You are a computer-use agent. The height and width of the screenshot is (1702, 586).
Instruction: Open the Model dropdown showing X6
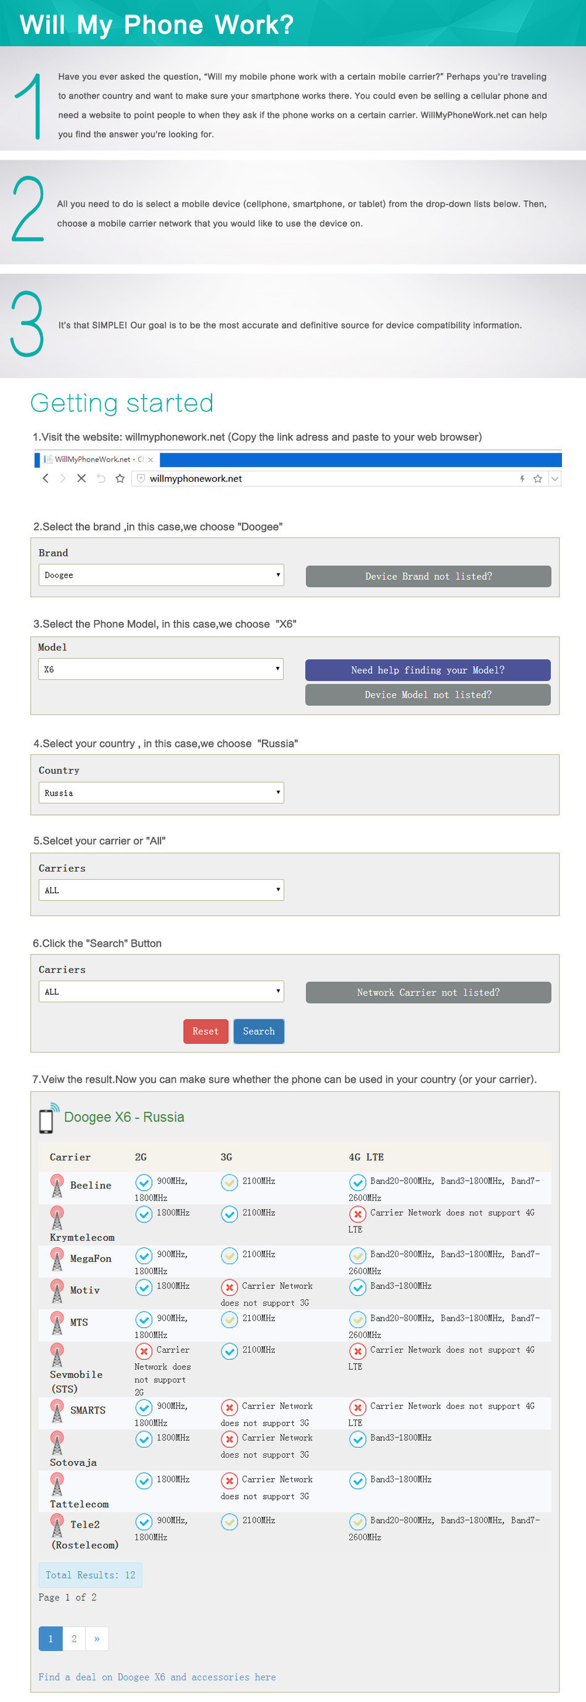[161, 669]
